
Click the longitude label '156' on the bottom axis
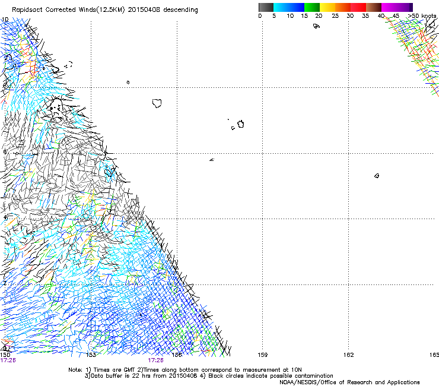177,355
